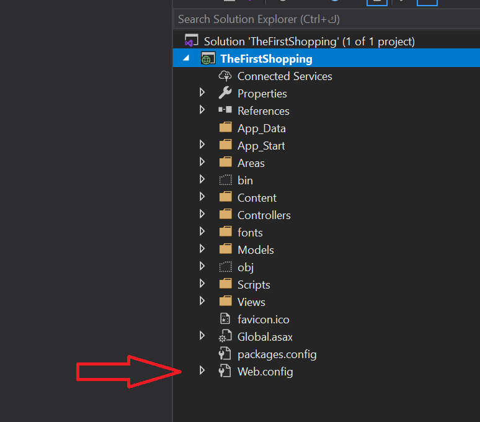Select the TheFirstShopping project name
The width and height of the screenshot is (480, 422).
[266, 58]
